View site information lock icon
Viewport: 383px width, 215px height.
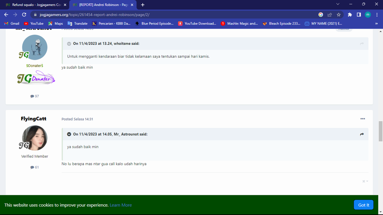pos(35,15)
